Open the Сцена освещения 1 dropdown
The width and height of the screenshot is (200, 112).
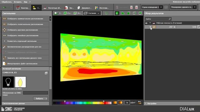click(152, 7)
